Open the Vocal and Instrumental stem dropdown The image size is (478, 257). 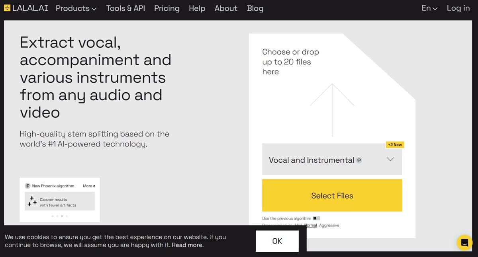(x=332, y=160)
